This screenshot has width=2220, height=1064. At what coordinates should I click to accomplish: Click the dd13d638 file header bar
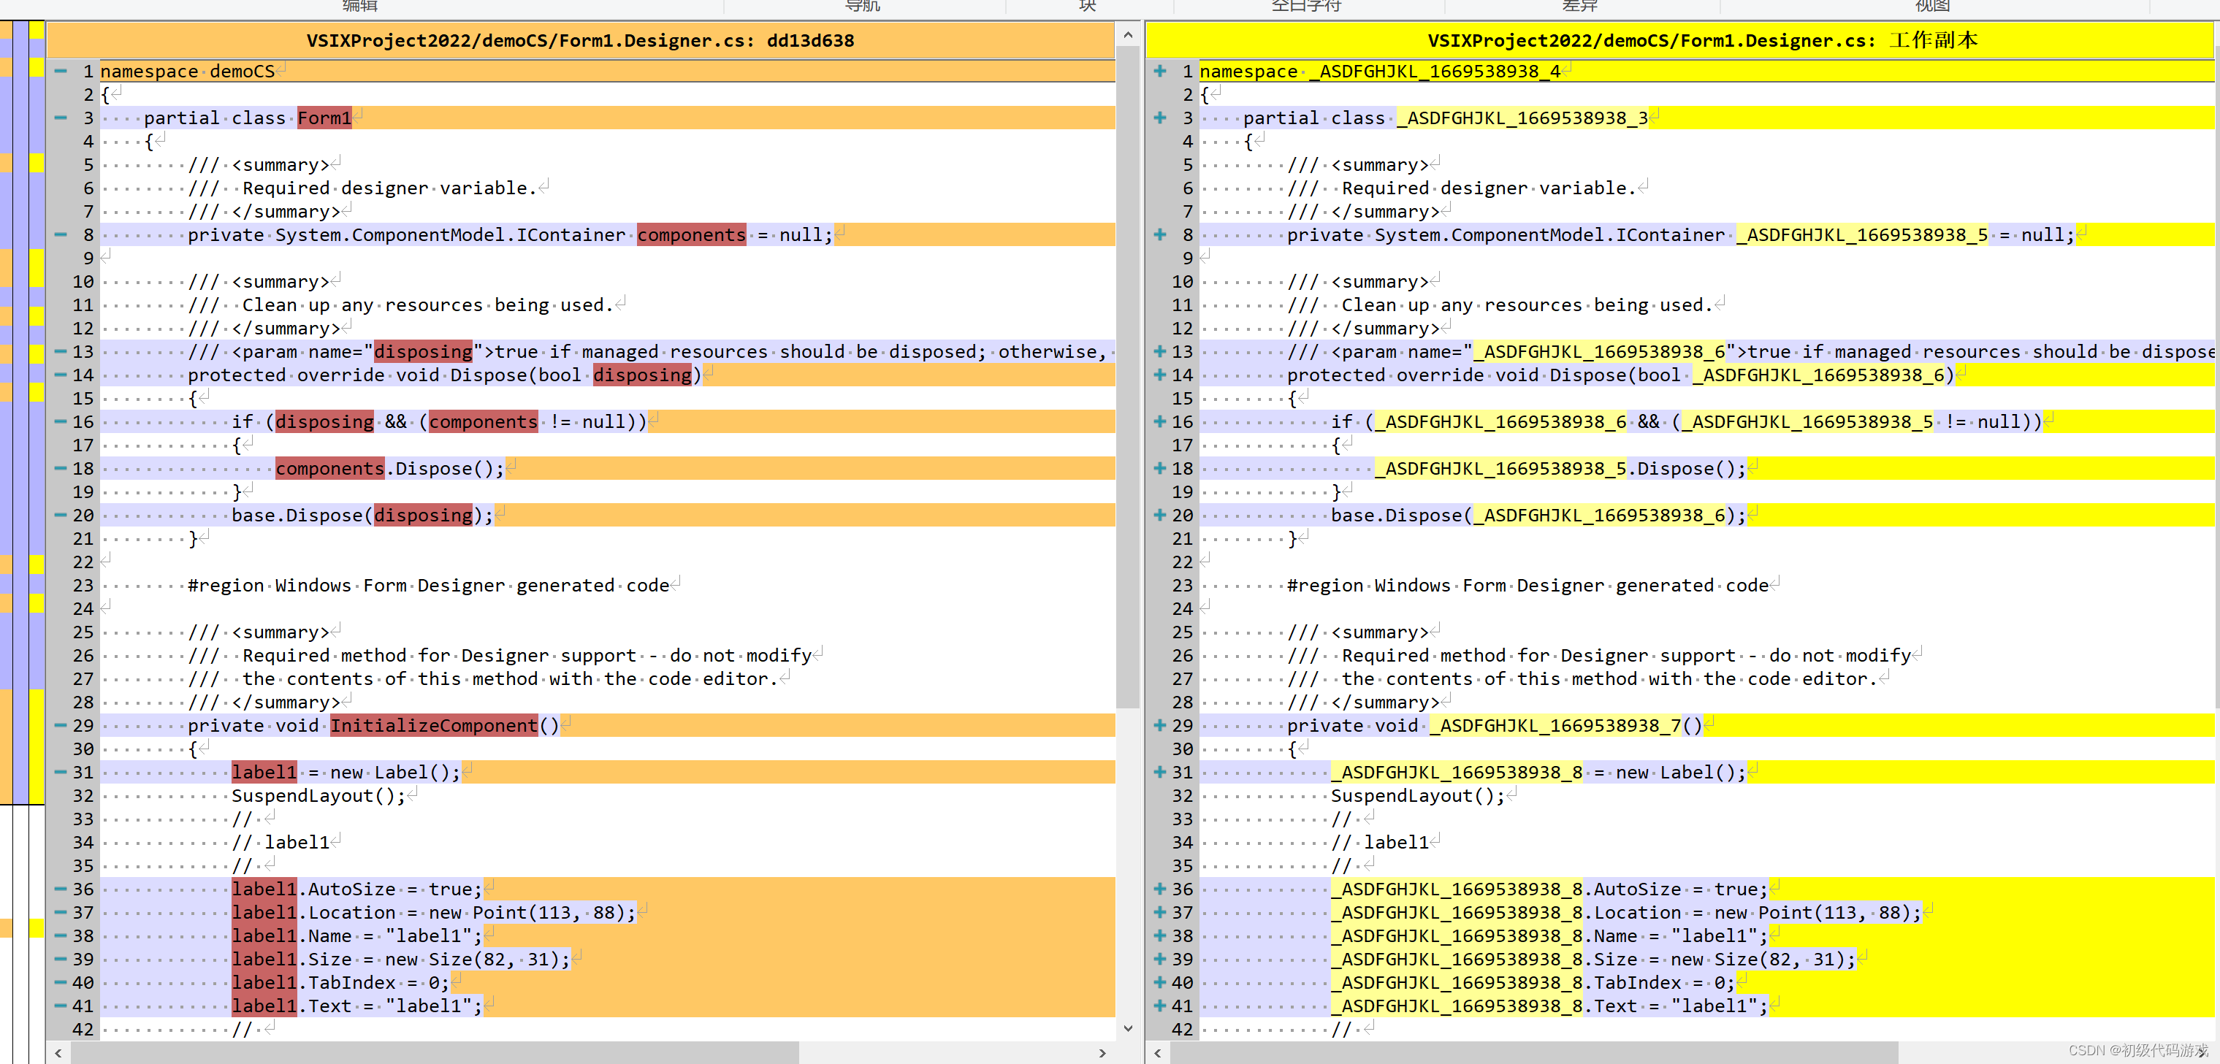tap(580, 40)
